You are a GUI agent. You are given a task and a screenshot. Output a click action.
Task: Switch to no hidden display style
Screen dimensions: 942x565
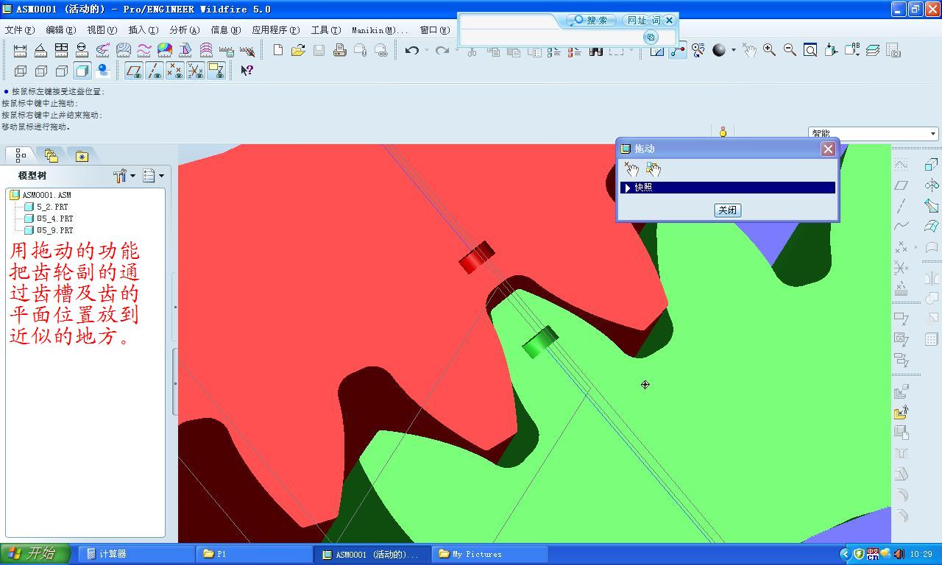(x=61, y=71)
